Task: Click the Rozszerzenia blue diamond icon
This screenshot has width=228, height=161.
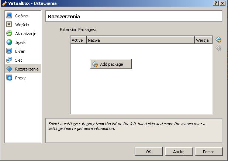Action: coord(9,69)
